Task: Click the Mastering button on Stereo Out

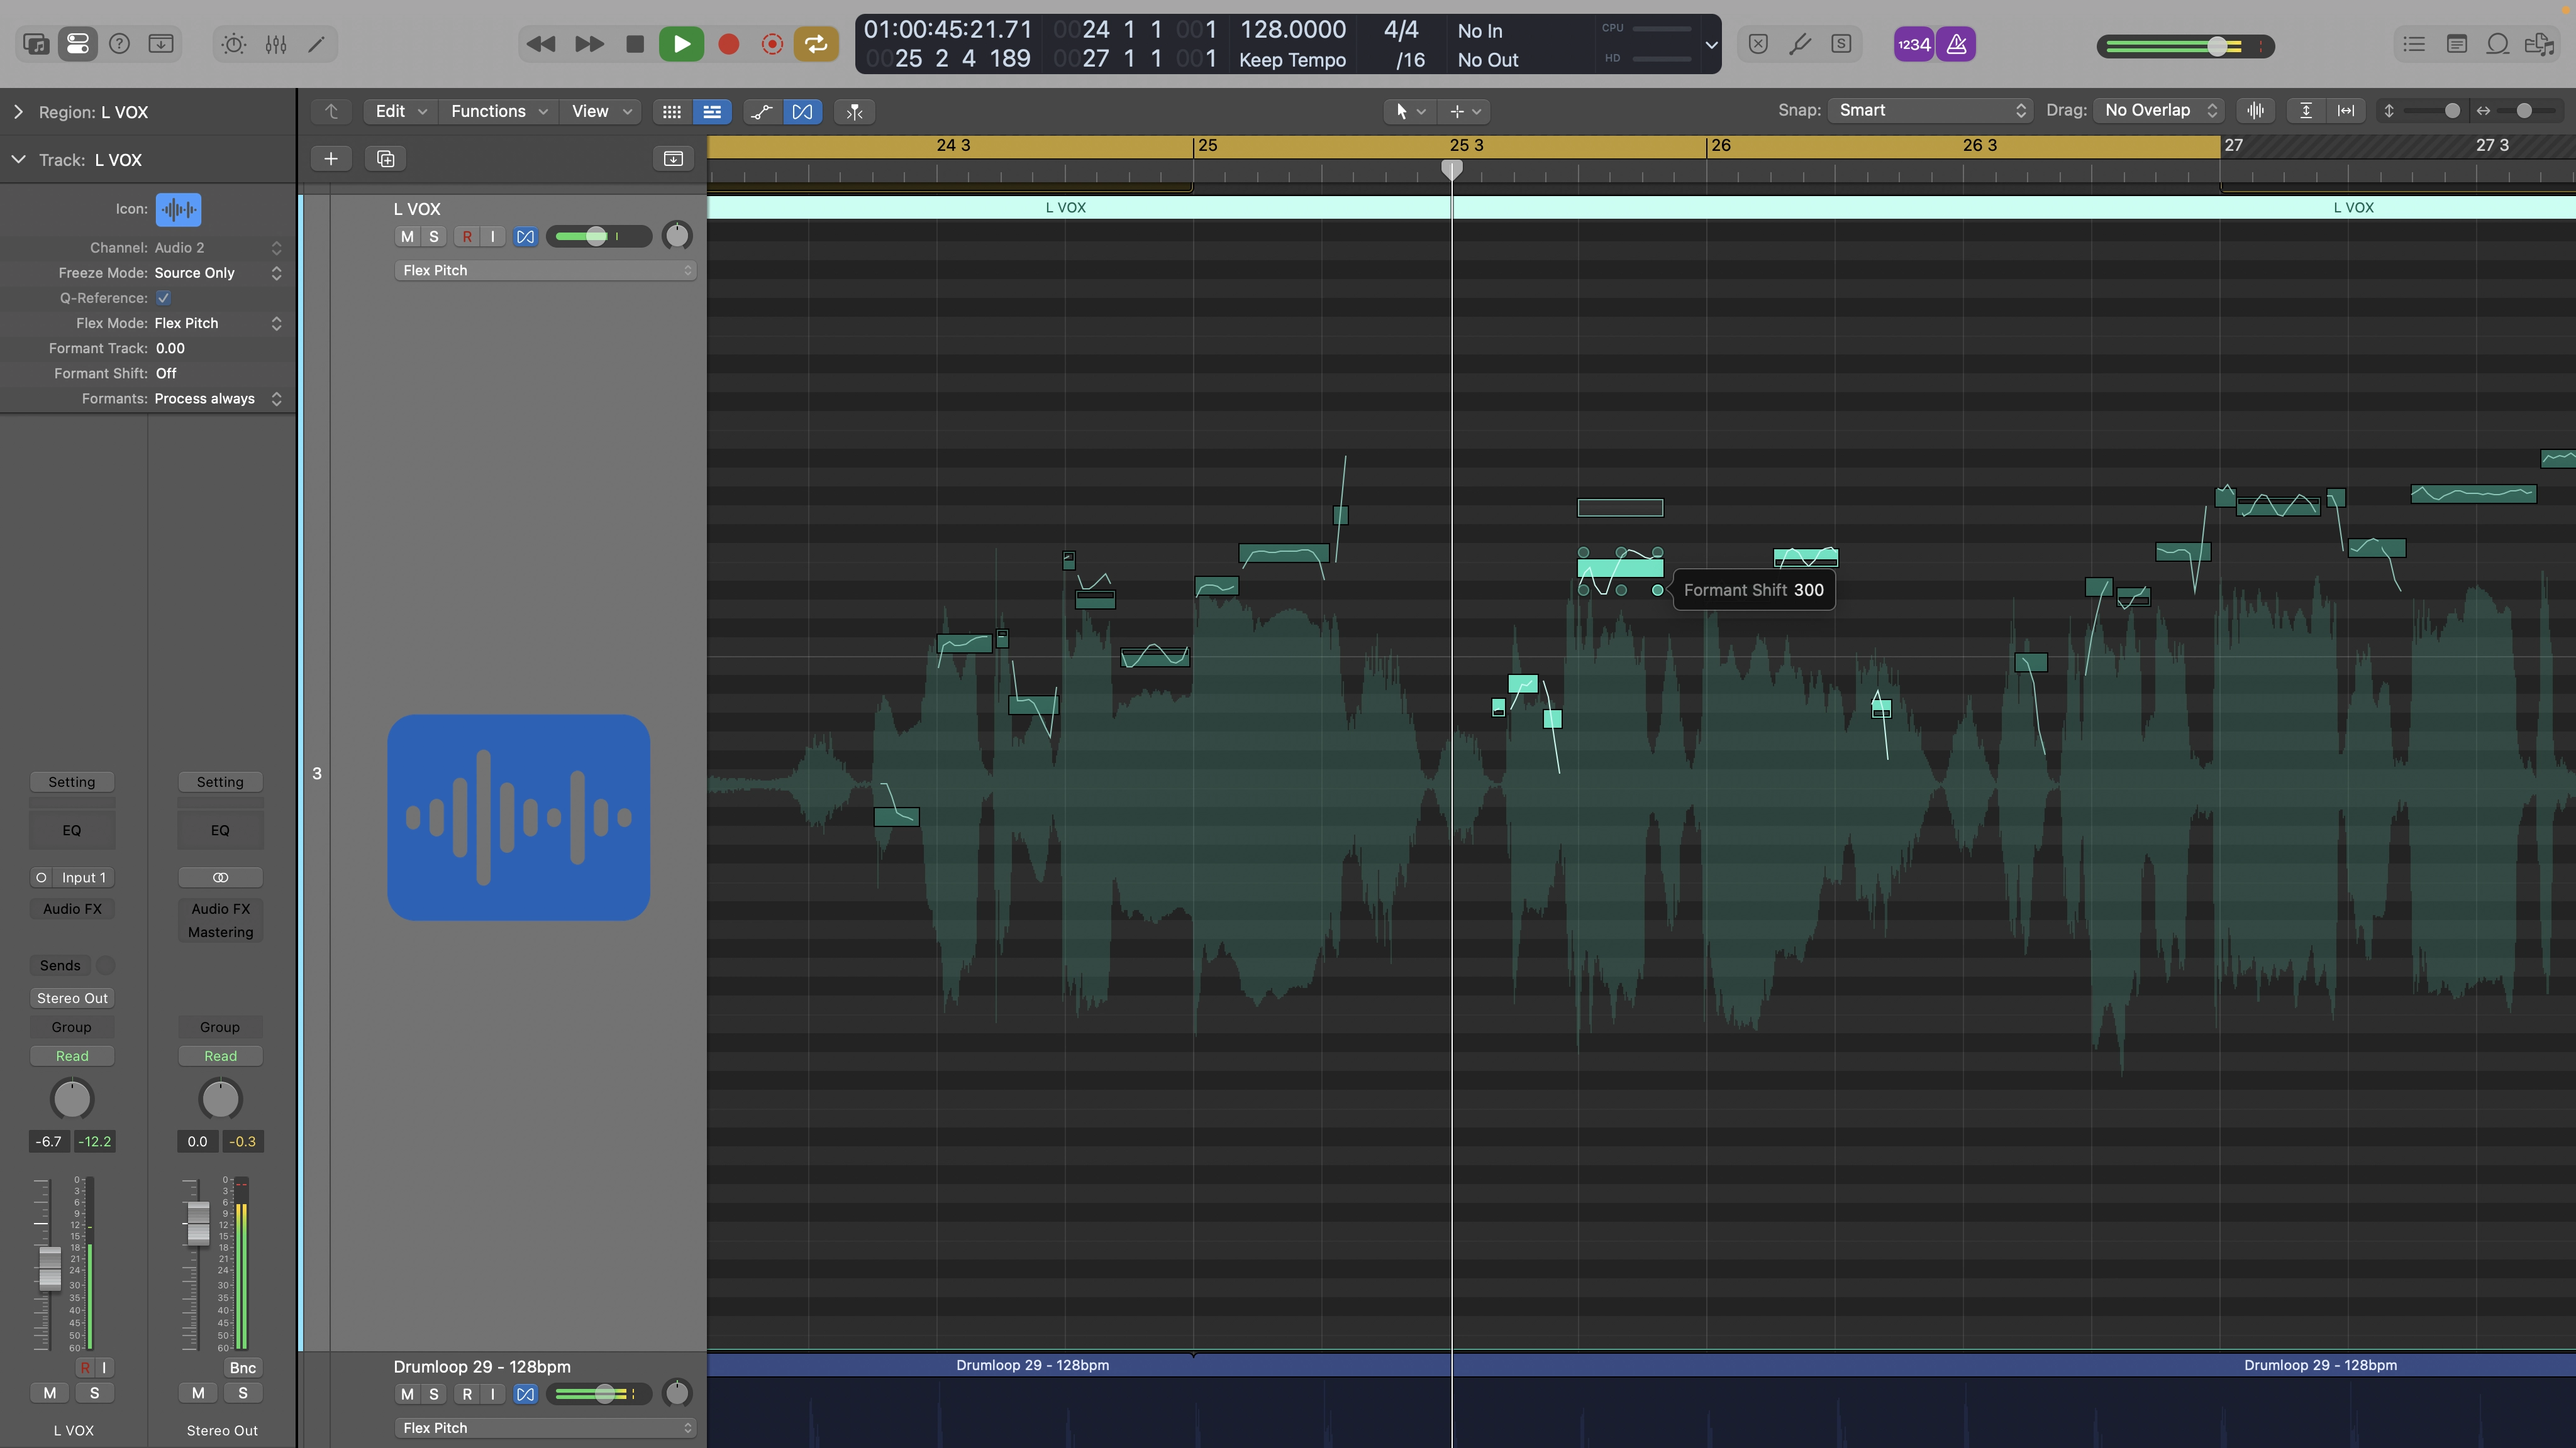Action: 221,933
